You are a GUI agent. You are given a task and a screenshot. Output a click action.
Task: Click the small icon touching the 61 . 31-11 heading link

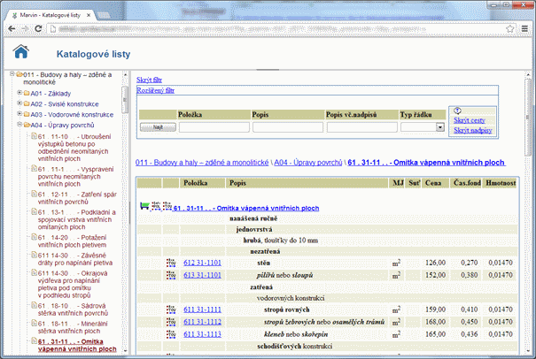coord(167,206)
